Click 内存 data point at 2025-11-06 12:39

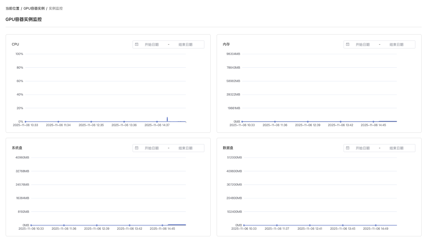pyautogui.click(x=308, y=122)
